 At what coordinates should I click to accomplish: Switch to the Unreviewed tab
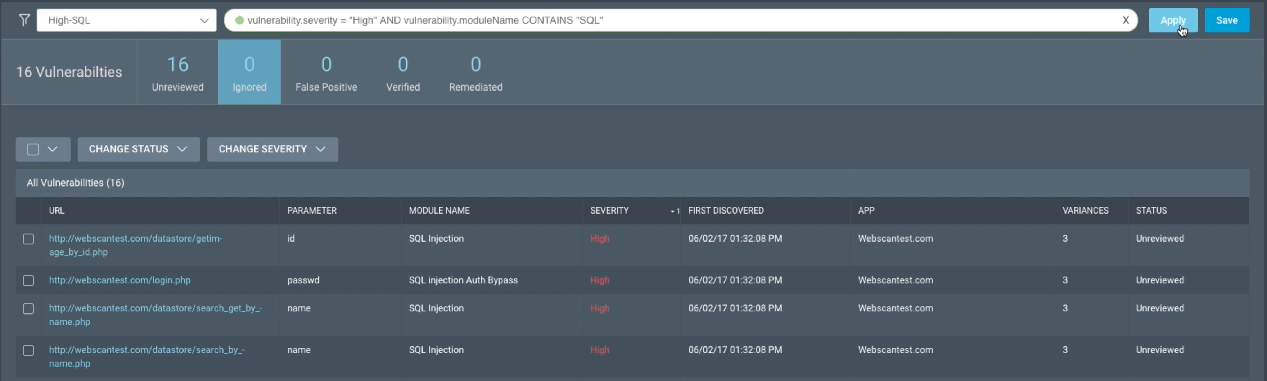[177, 72]
